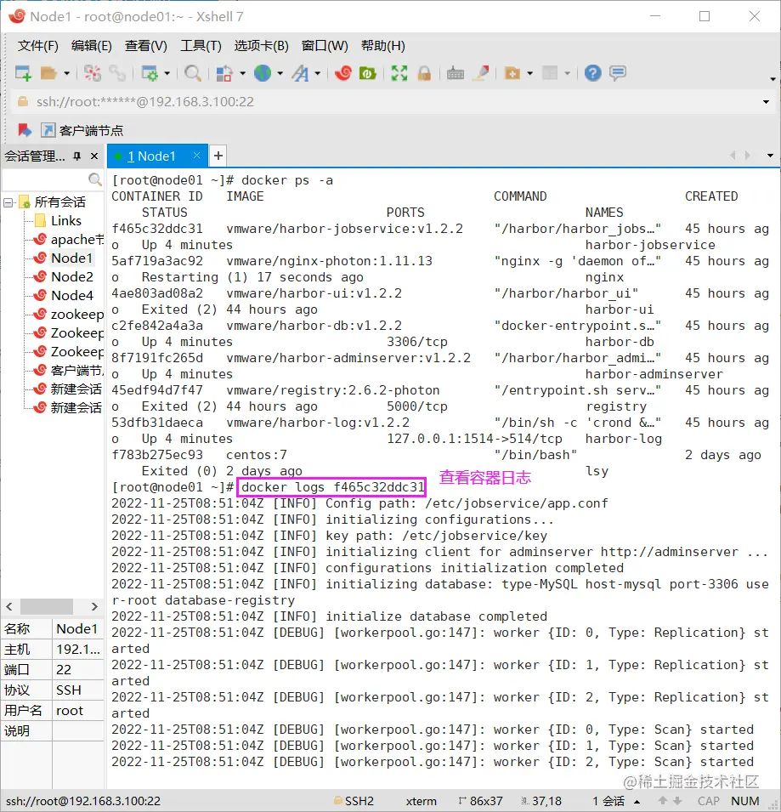This screenshot has height=812, width=781.
Task: Expand the encoding dropdown arrow
Action: click(280, 73)
